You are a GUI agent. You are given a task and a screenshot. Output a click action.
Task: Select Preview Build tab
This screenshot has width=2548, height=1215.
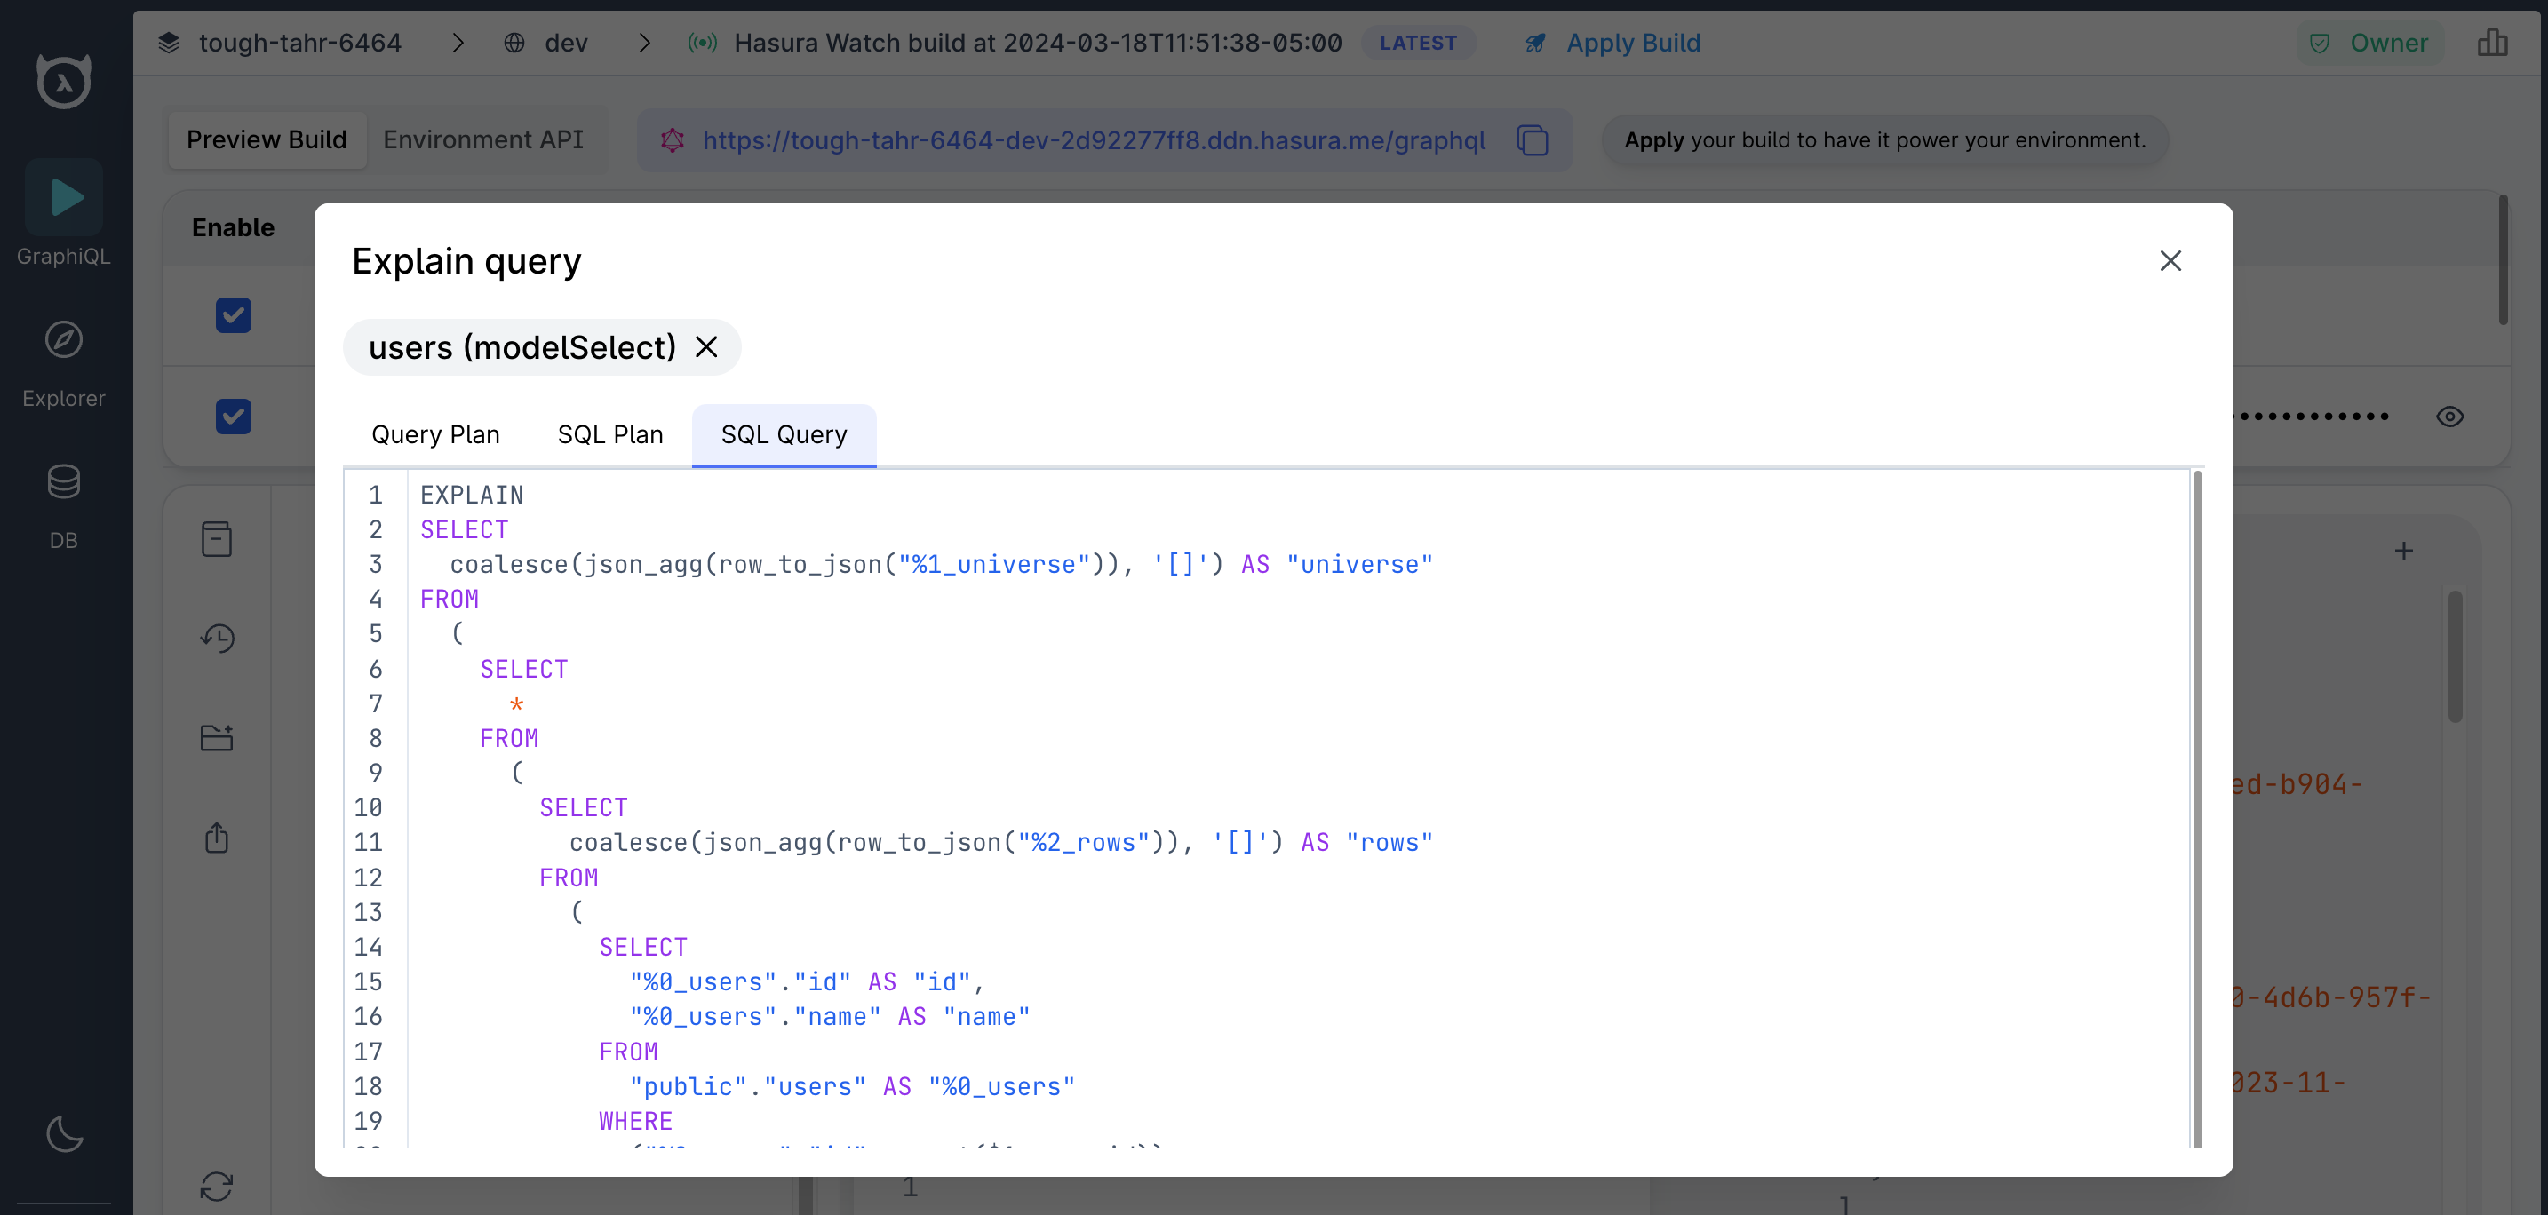click(x=267, y=140)
